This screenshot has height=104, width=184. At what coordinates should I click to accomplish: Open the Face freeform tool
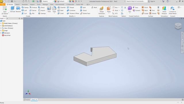(x=135, y=8)
